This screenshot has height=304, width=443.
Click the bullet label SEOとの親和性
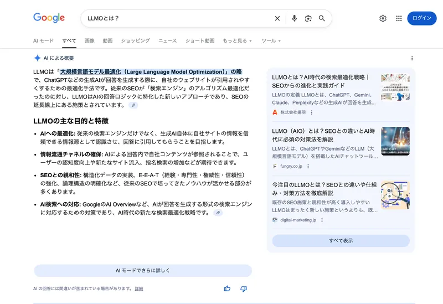pos(61,175)
